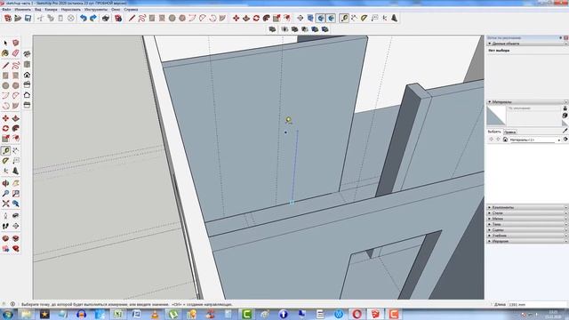Select 3D Text tool in top toolbar
Viewport: 569px width, 320px height.
pos(395,18)
